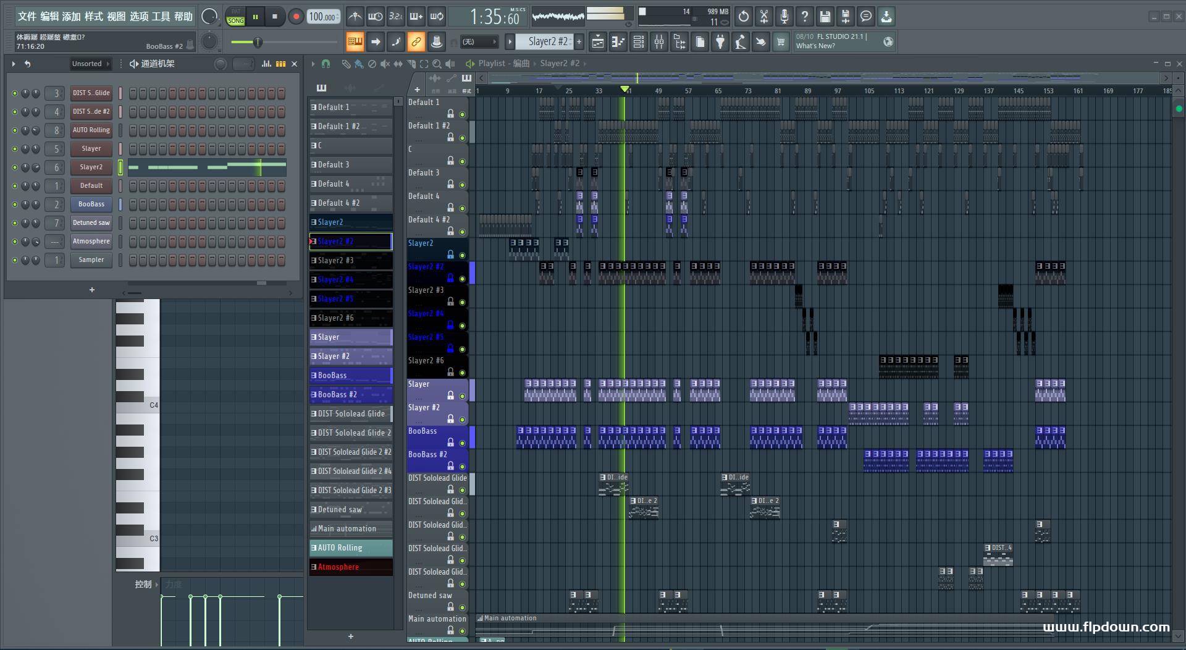Mute the Sampler channel LED
The height and width of the screenshot is (650, 1186).
click(x=15, y=260)
